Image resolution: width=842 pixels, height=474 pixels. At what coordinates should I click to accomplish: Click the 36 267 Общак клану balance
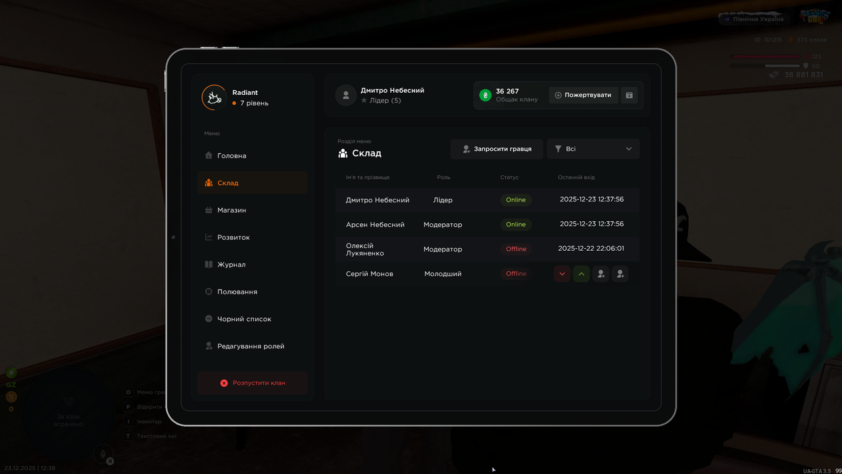(516, 95)
